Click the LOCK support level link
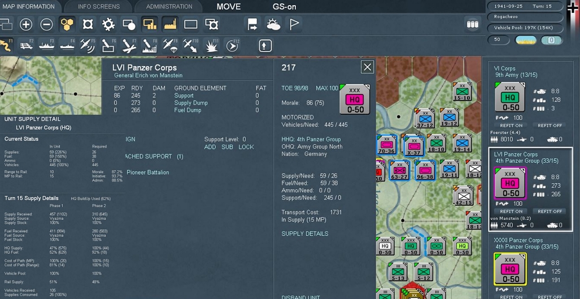 pos(246,147)
